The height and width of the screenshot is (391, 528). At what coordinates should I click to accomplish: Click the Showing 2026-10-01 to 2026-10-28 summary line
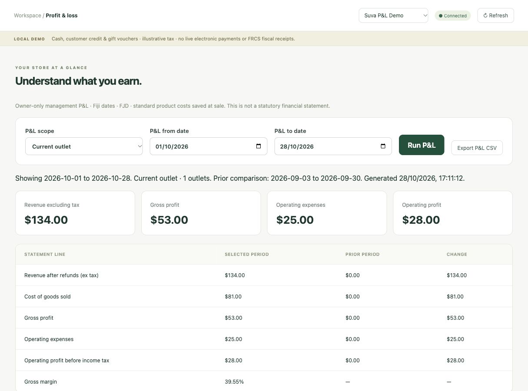point(240,178)
